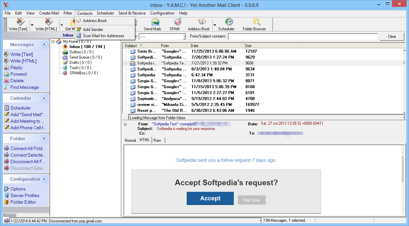Click the Write [HTML] toolbar icon
This screenshot has width=409, height=226.
[48, 22]
